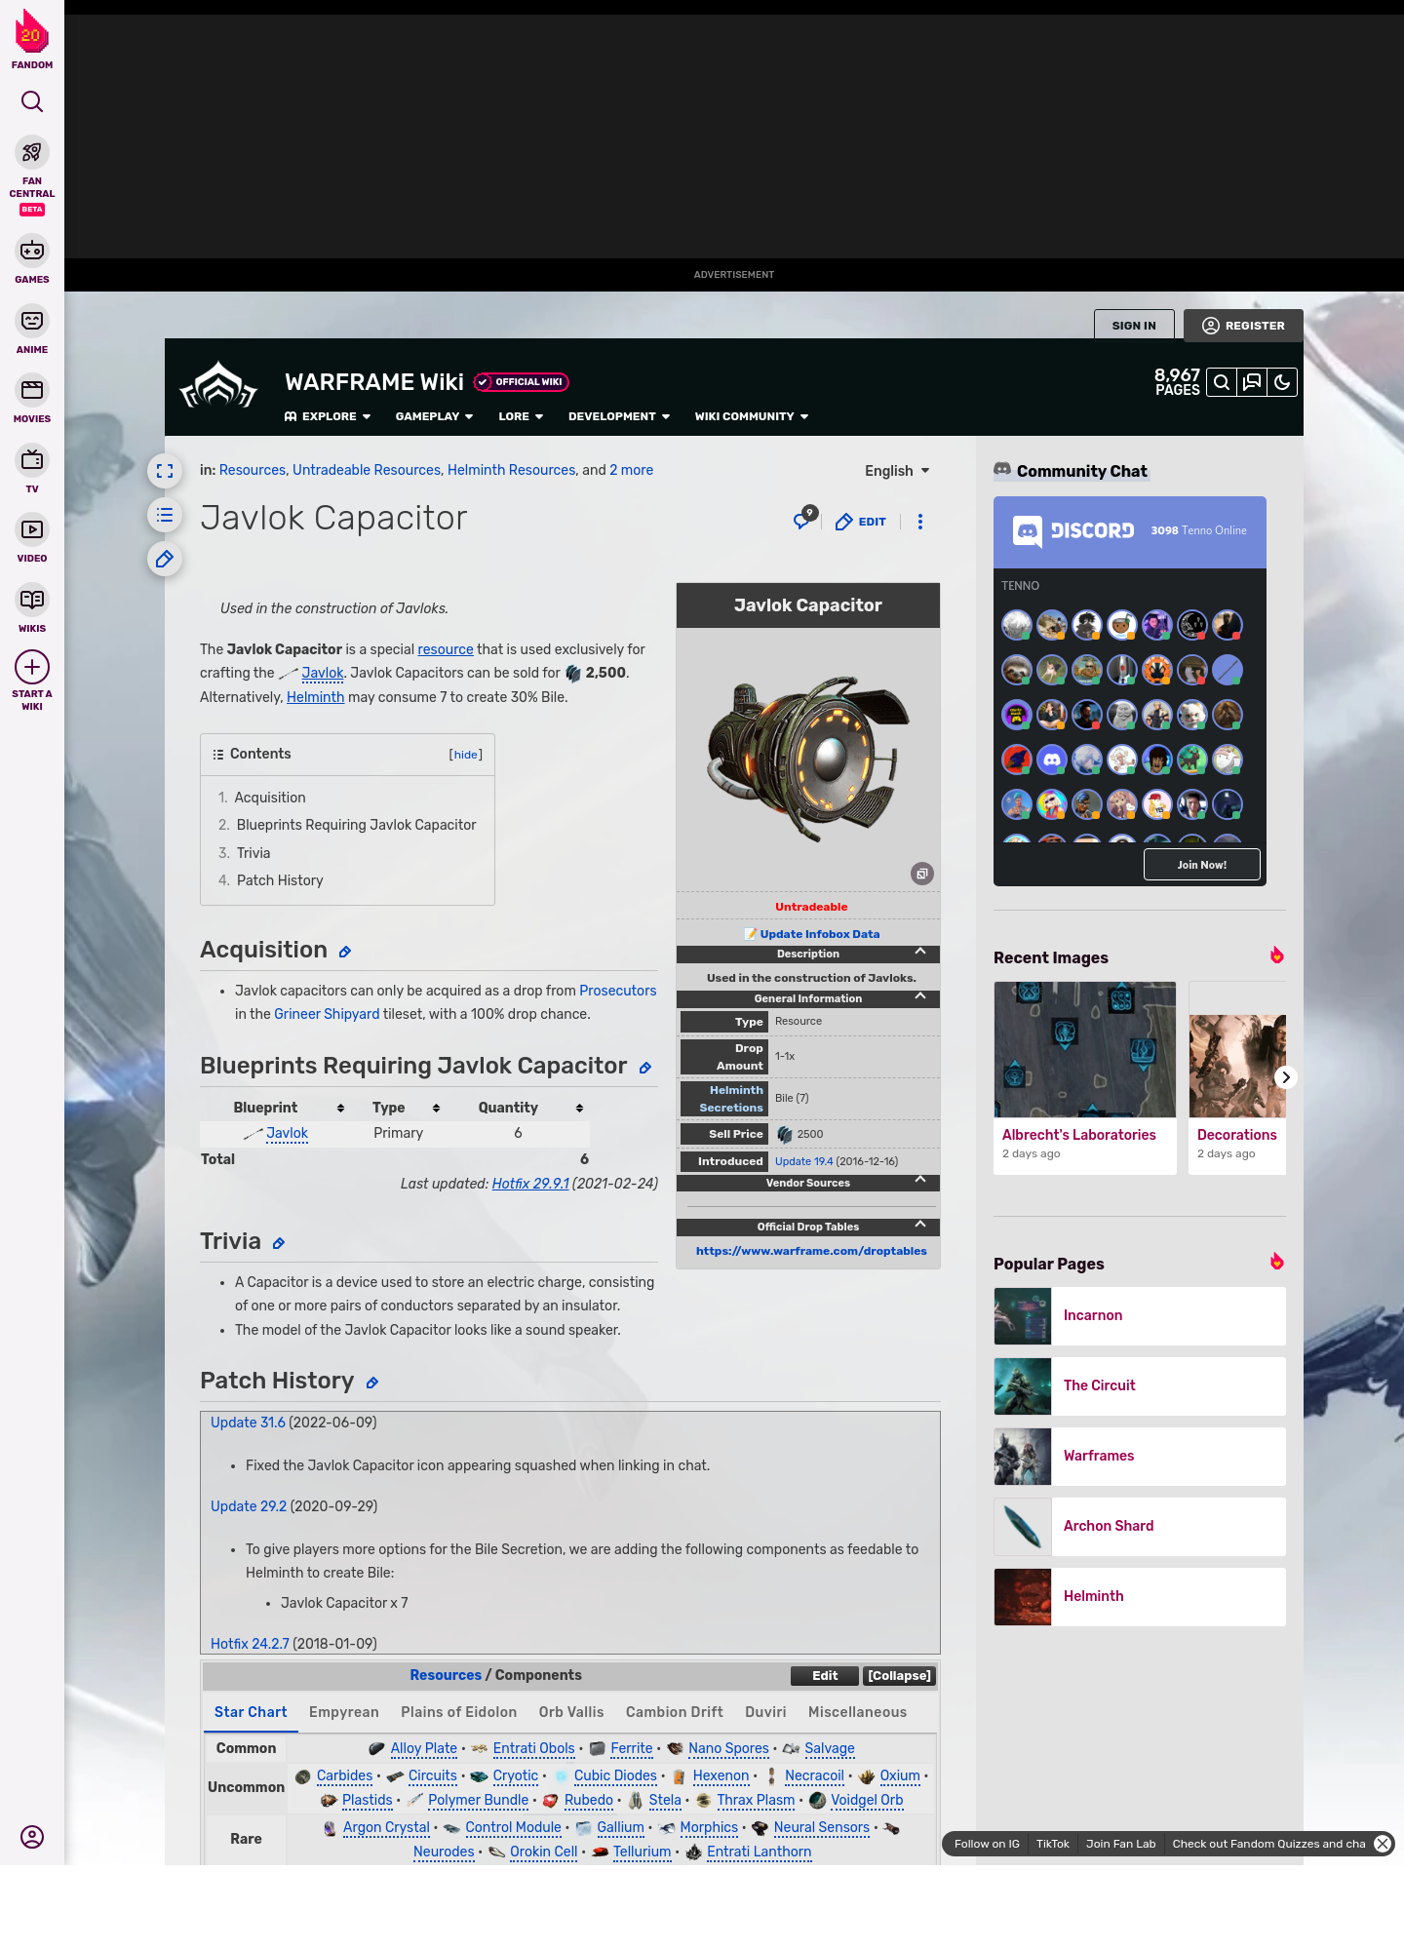The image size is (1404, 1950).
Task: Open the Archon Shard popular page
Action: [1140, 1527]
